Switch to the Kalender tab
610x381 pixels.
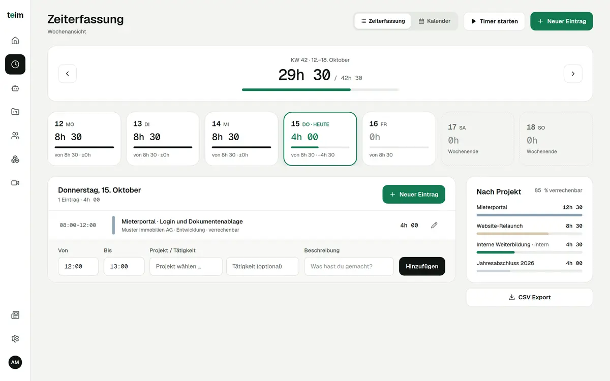(435, 21)
